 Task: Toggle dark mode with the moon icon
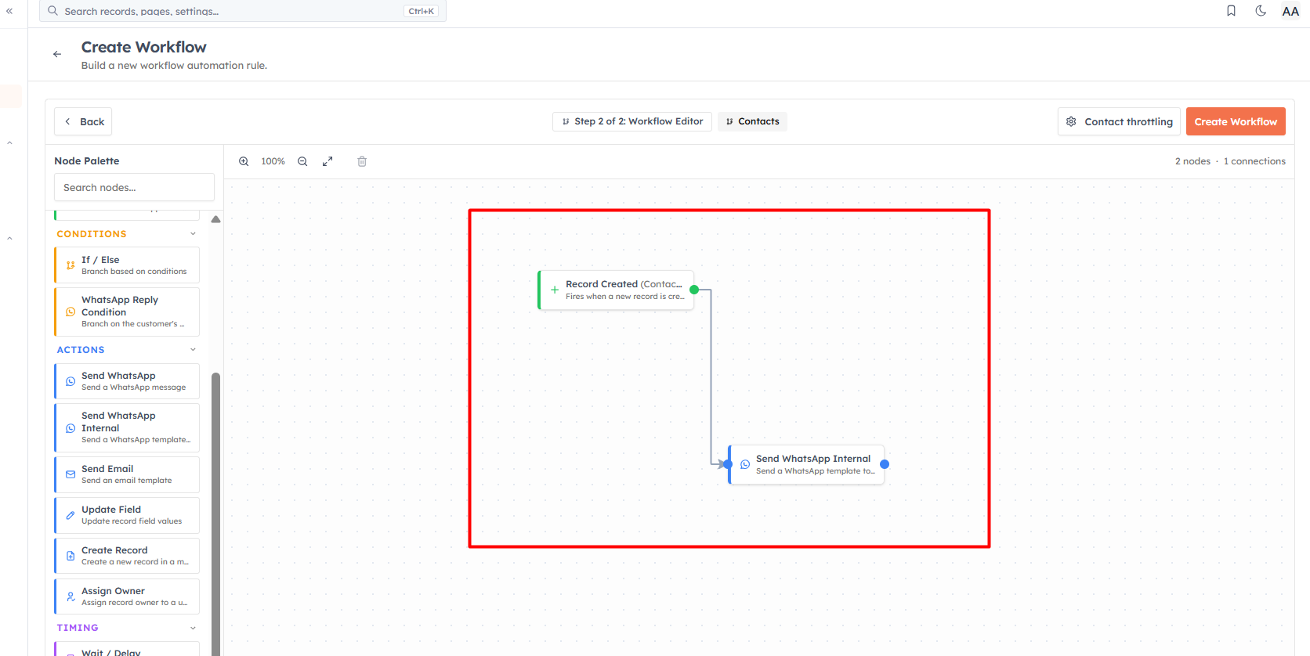[x=1261, y=11]
